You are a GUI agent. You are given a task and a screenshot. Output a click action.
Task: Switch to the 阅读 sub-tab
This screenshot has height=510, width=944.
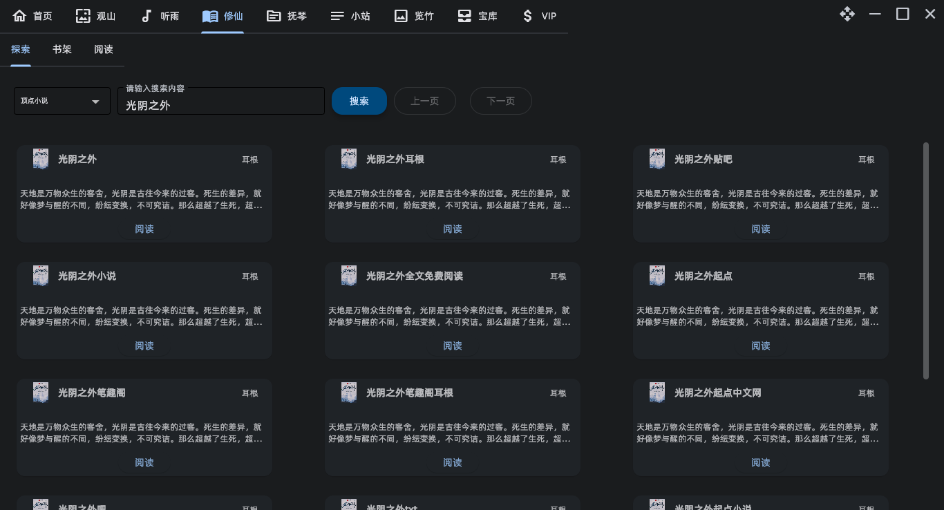pos(104,50)
